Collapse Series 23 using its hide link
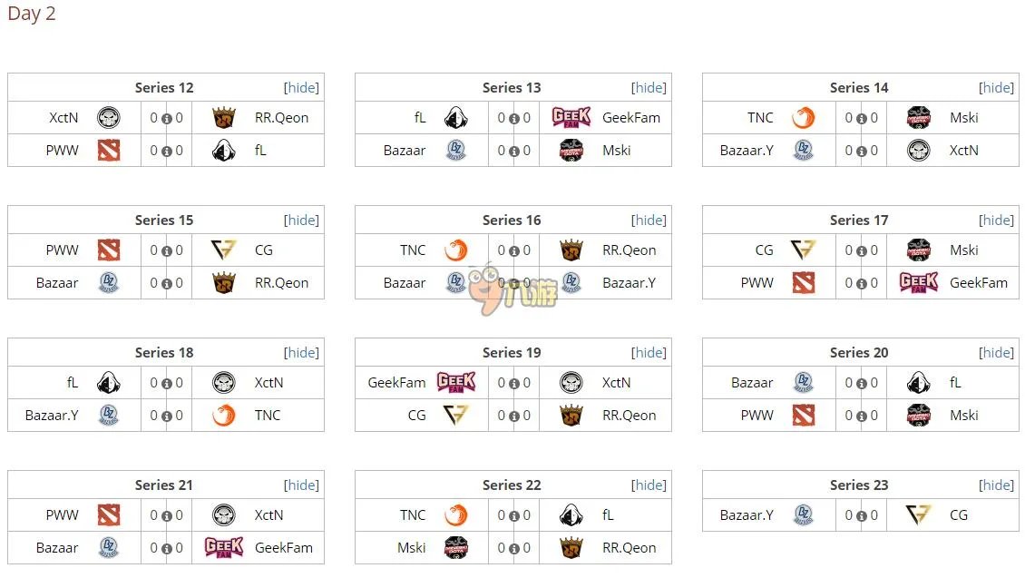The height and width of the screenshot is (578, 1025). click(997, 485)
